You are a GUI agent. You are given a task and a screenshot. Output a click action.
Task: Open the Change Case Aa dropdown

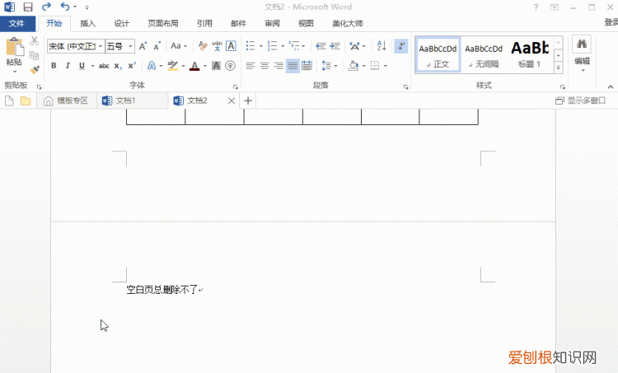pos(179,46)
